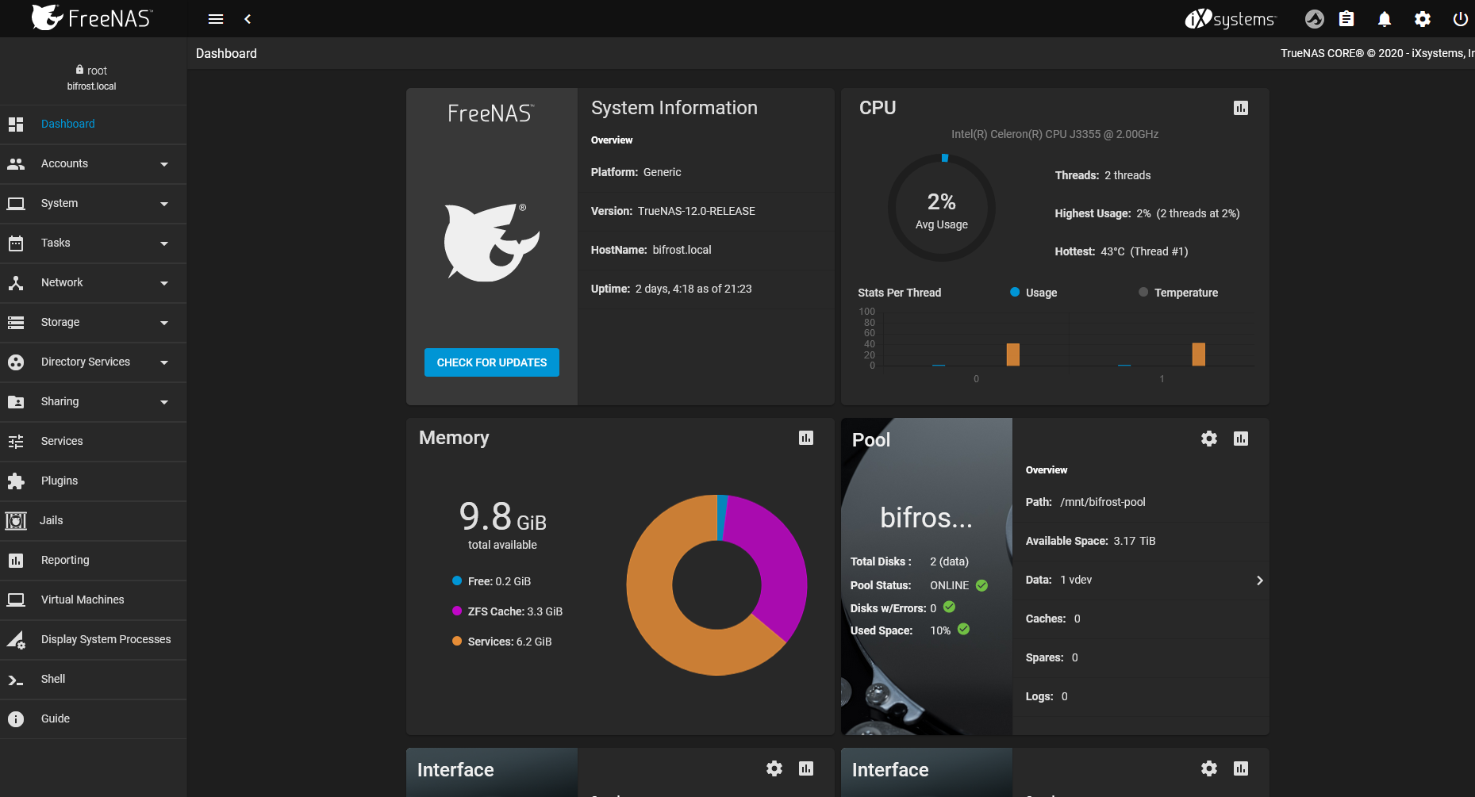Expand the Accounts menu arrow
The width and height of the screenshot is (1475, 797).
(x=164, y=165)
